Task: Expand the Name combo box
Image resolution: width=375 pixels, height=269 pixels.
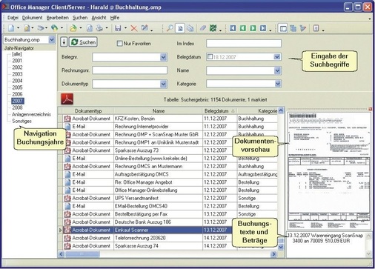Action: pos(277,70)
